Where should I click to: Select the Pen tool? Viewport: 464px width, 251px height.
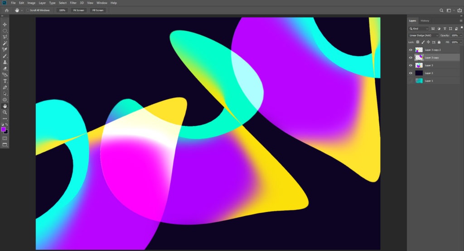coord(5,87)
